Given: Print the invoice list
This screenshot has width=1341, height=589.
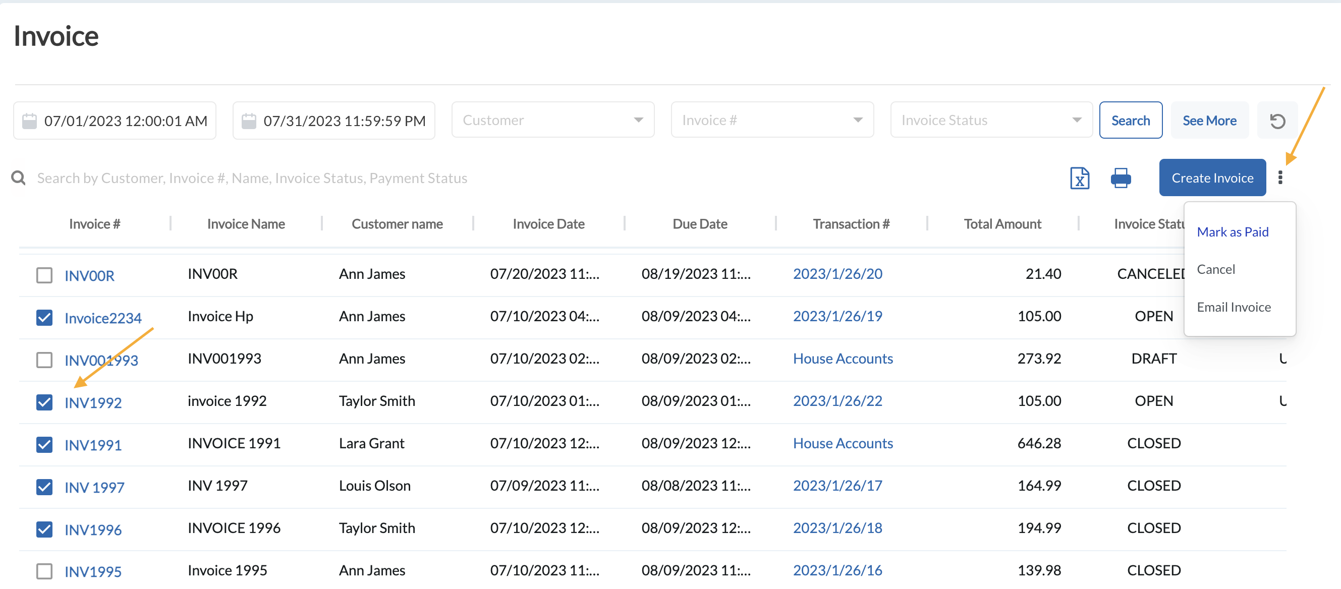Looking at the screenshot, I should click(1122, 178).
